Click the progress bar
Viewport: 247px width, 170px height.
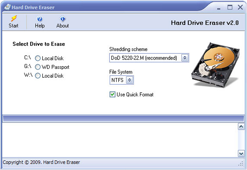click(123, 118)
